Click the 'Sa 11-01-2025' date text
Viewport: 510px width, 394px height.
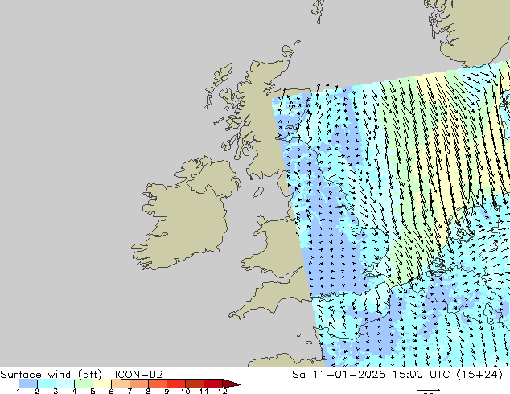(x=339, y=375)
